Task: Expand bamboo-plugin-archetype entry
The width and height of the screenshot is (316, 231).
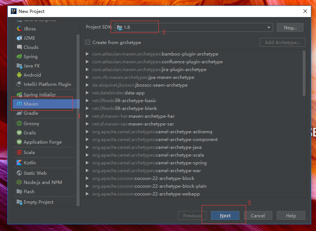Action: [x=87, y=54]
